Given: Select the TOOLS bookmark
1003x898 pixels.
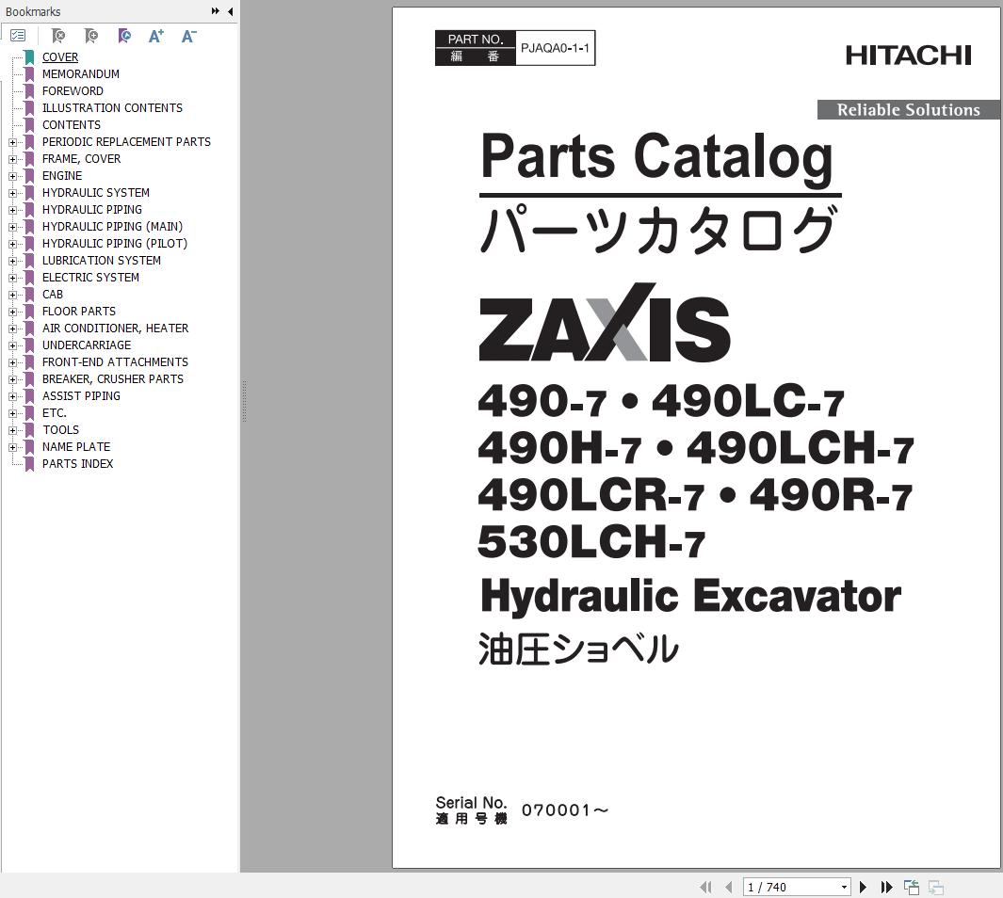Looking at the screenshot, I should point(61,430).
